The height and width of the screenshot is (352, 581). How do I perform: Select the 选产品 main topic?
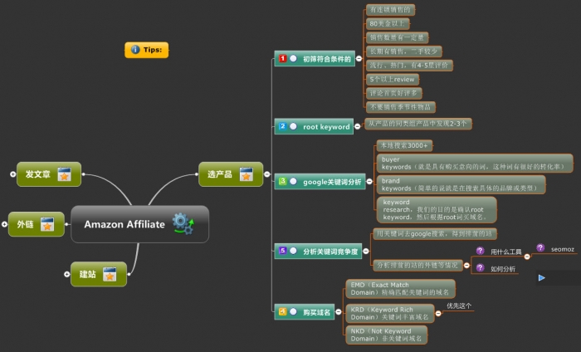click(231, 174)
